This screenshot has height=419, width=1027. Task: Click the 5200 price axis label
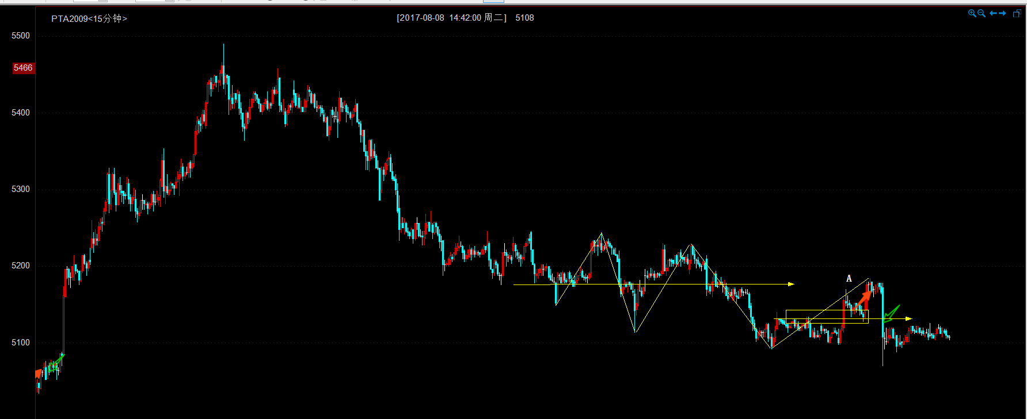21,266
